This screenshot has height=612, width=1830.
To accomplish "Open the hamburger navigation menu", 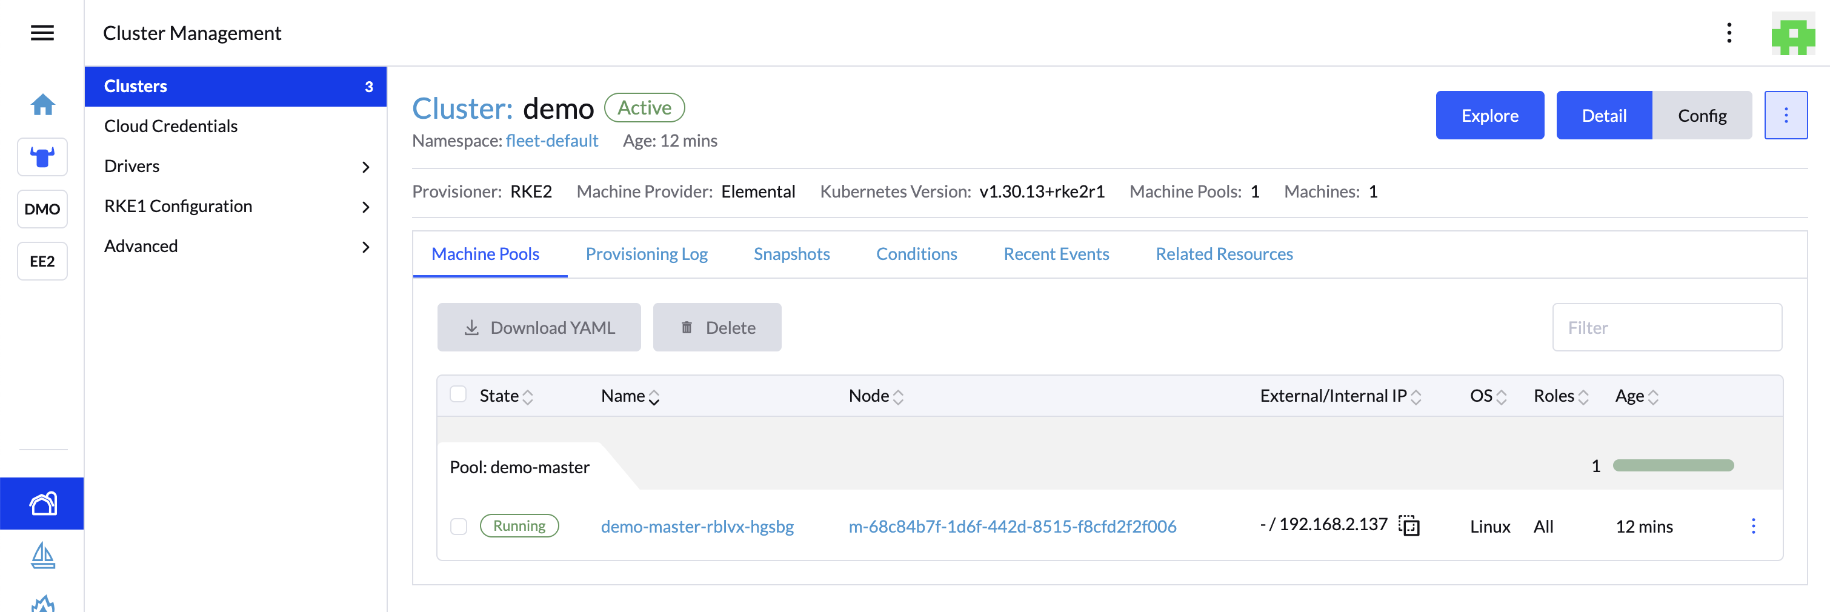I will point(42,33).
